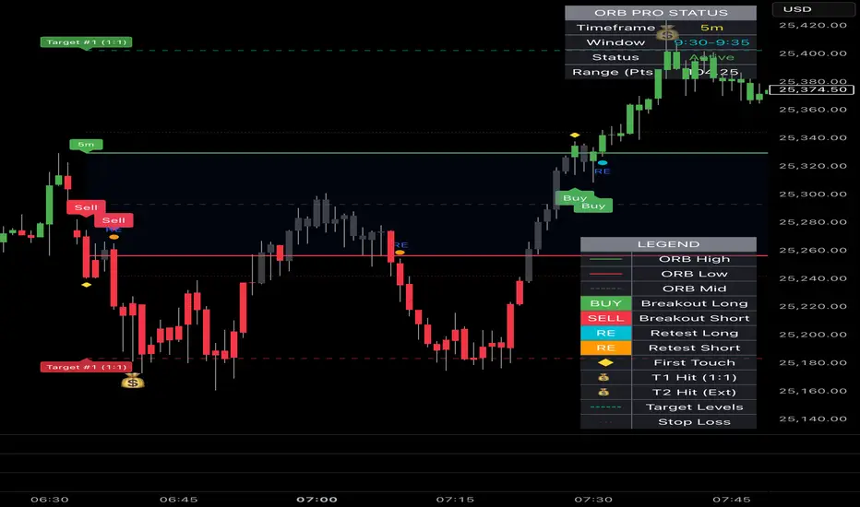860x507 pixels.
Task: Click the red ORB Low line swatch in legend
Action: click(605, 274)
